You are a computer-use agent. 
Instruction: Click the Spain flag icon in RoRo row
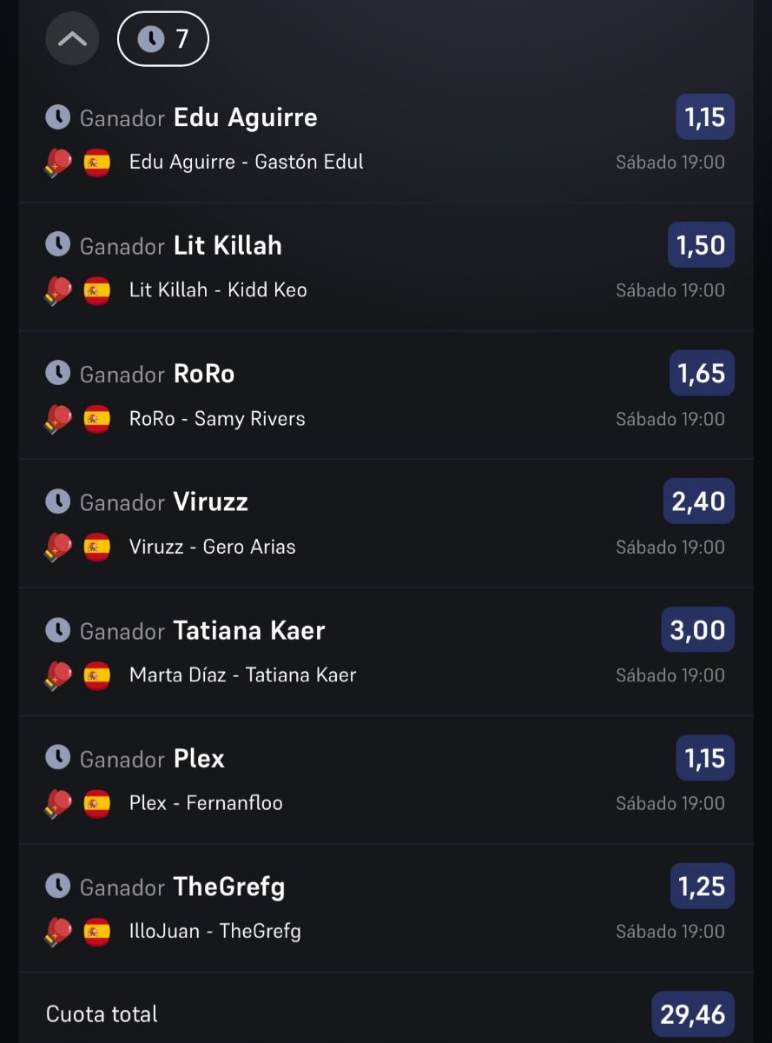click(x=97, y=419)
